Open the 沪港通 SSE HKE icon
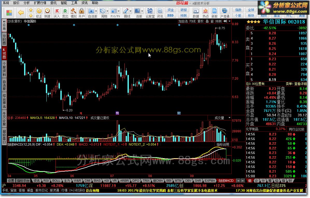The width and height of the screenshot is (310, 198). (224, 13)
